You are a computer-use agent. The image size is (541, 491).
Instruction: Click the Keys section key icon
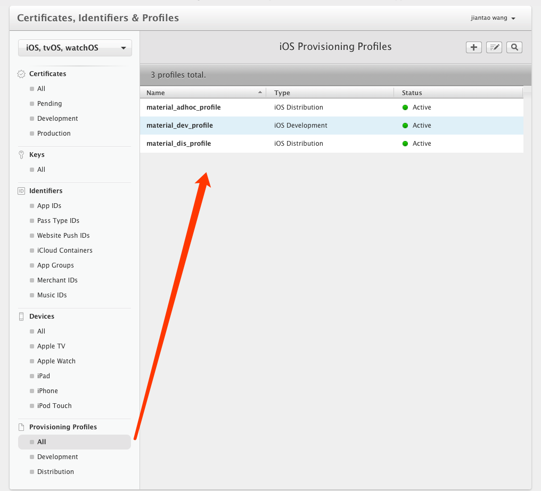point(21,155)
